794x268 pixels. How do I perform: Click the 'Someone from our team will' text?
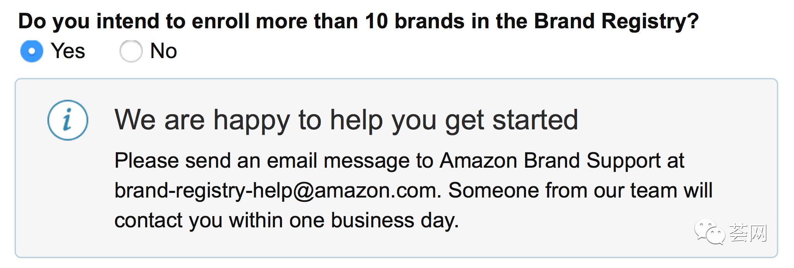click(x=580, y=191)
